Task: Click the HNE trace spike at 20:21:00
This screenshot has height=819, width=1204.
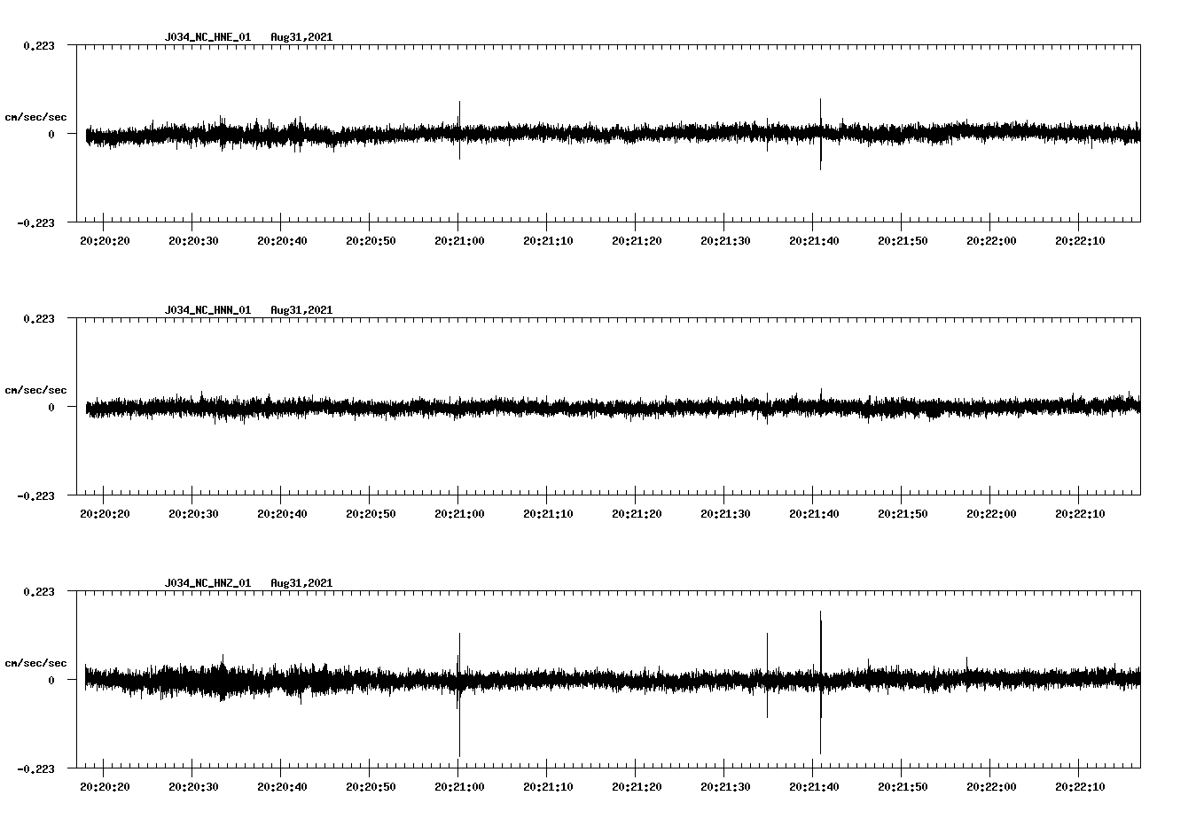Action: [x=459, y=130]
